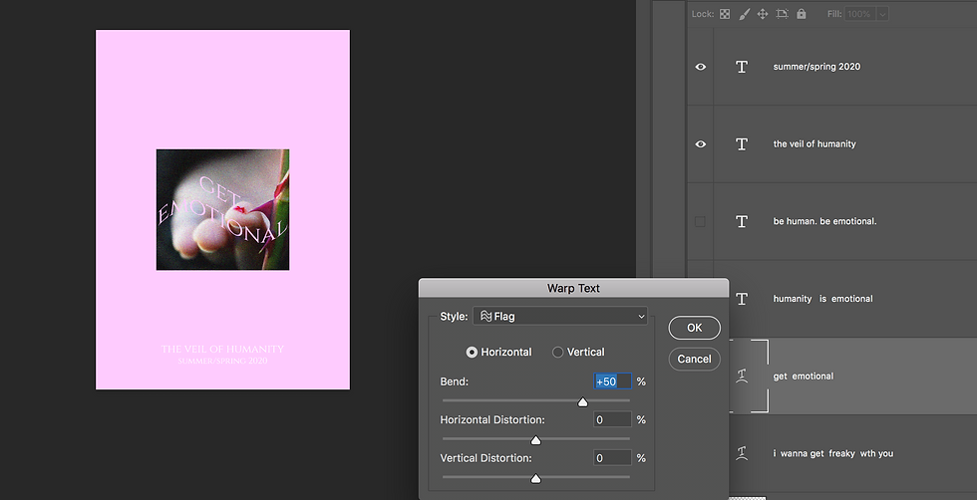Select the Vertical warp orientation
The image size is (977, 500).
click(x=557, y=352)
